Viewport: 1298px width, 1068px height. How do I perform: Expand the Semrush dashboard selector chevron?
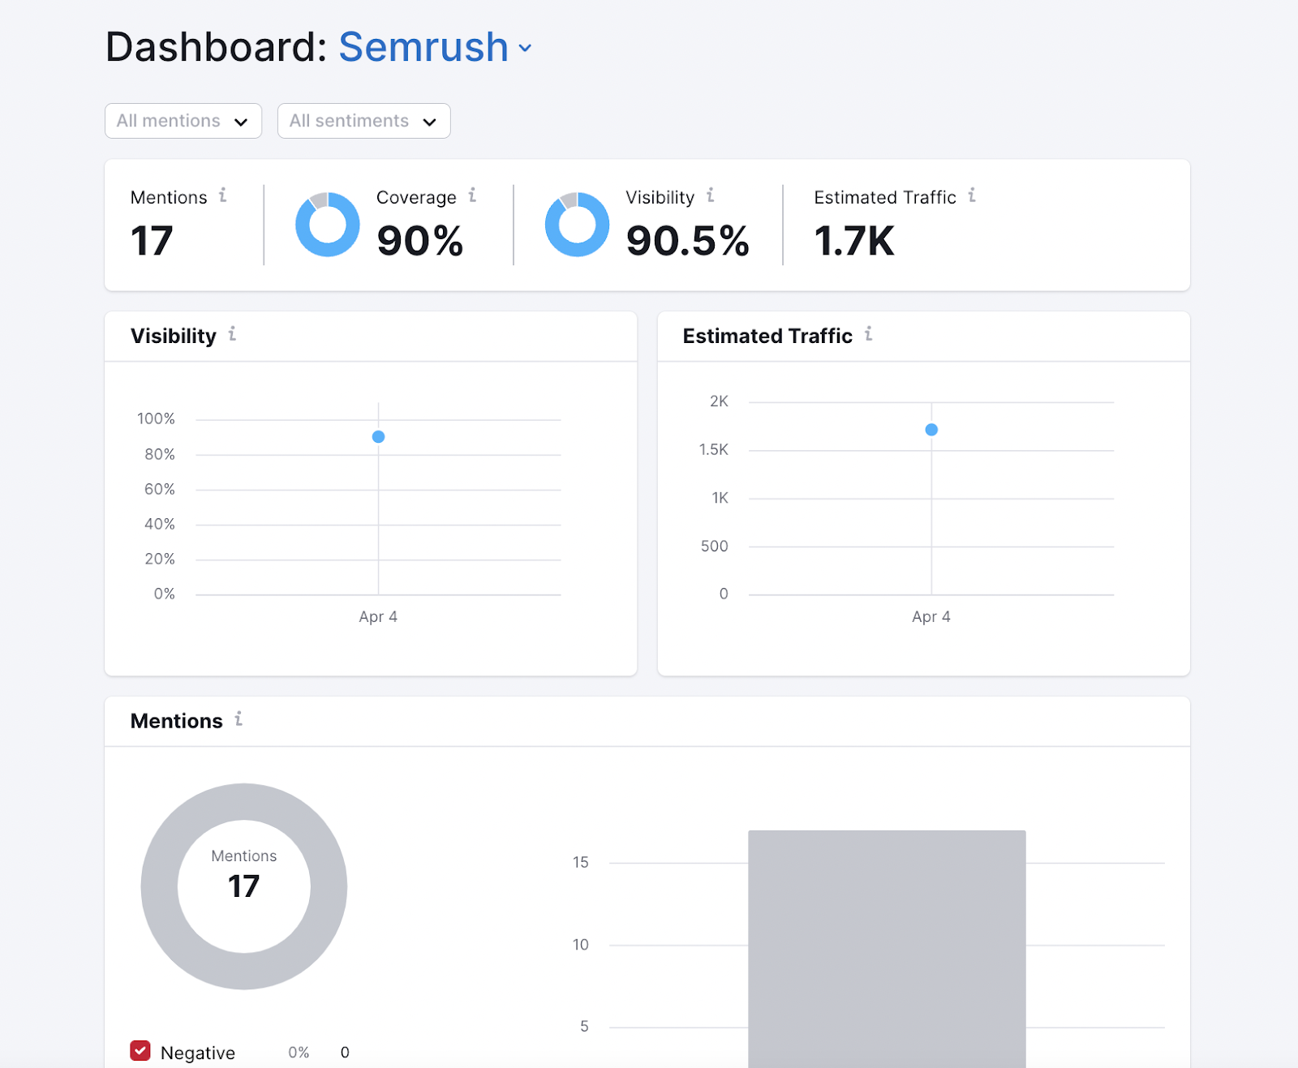point(526,48)
